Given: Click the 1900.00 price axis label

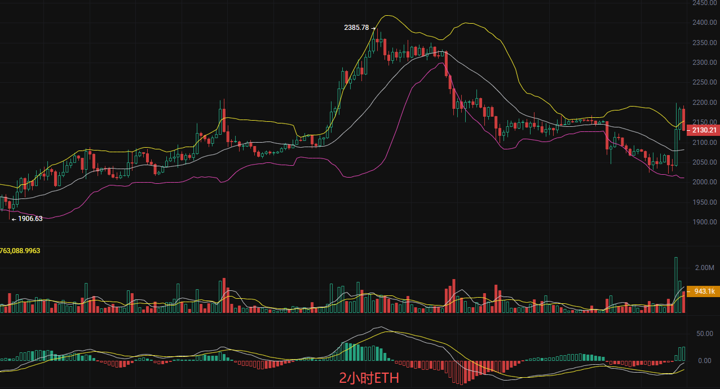Looking at the screenshot, I should [704, 222].
